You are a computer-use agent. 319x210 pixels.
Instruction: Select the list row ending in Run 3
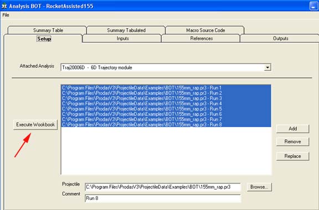(x=166, y=98)
